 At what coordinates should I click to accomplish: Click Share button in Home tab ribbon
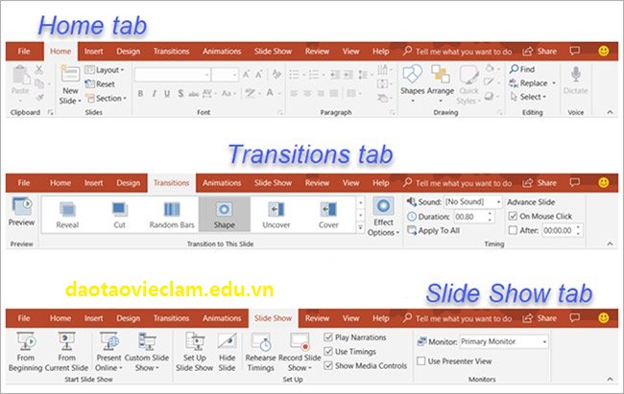(x=540, y=52)
